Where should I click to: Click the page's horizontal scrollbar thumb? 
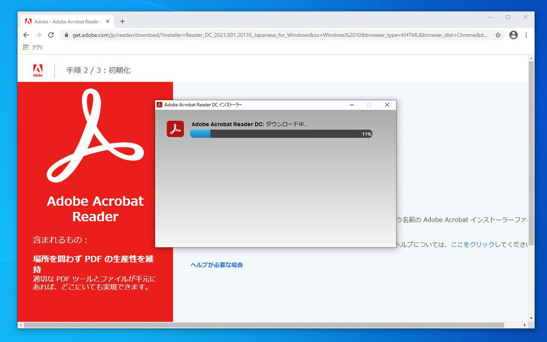click(264, 325)
